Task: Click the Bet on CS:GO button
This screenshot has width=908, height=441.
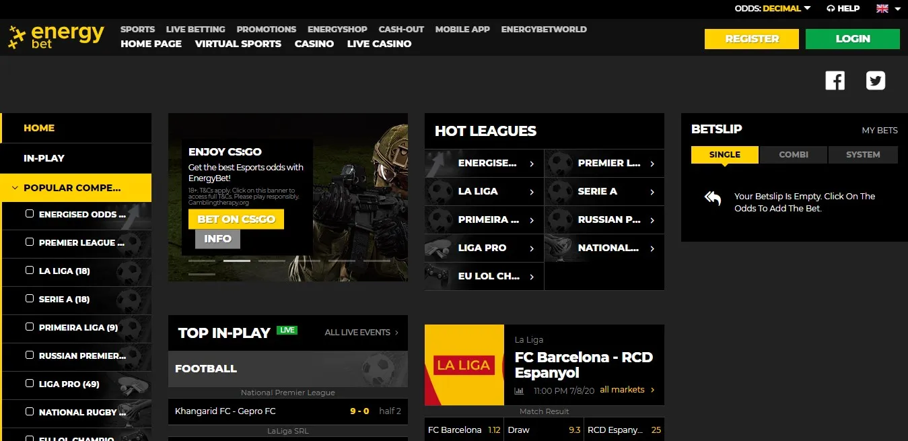Action: (x=236, y=219)
